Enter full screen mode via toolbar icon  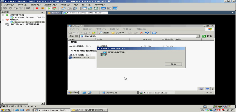tap(96, 8)
